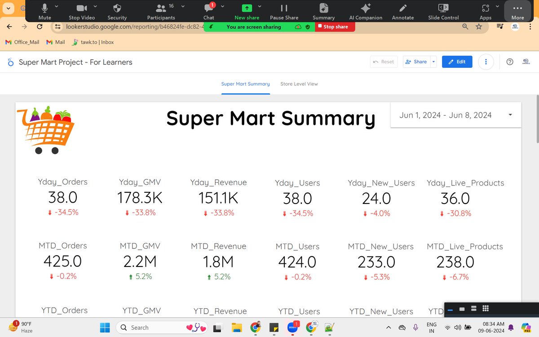Click the MTD_New_Users value 233.0
Viewport: 539px width, 337px height.
tap(376, 262)
